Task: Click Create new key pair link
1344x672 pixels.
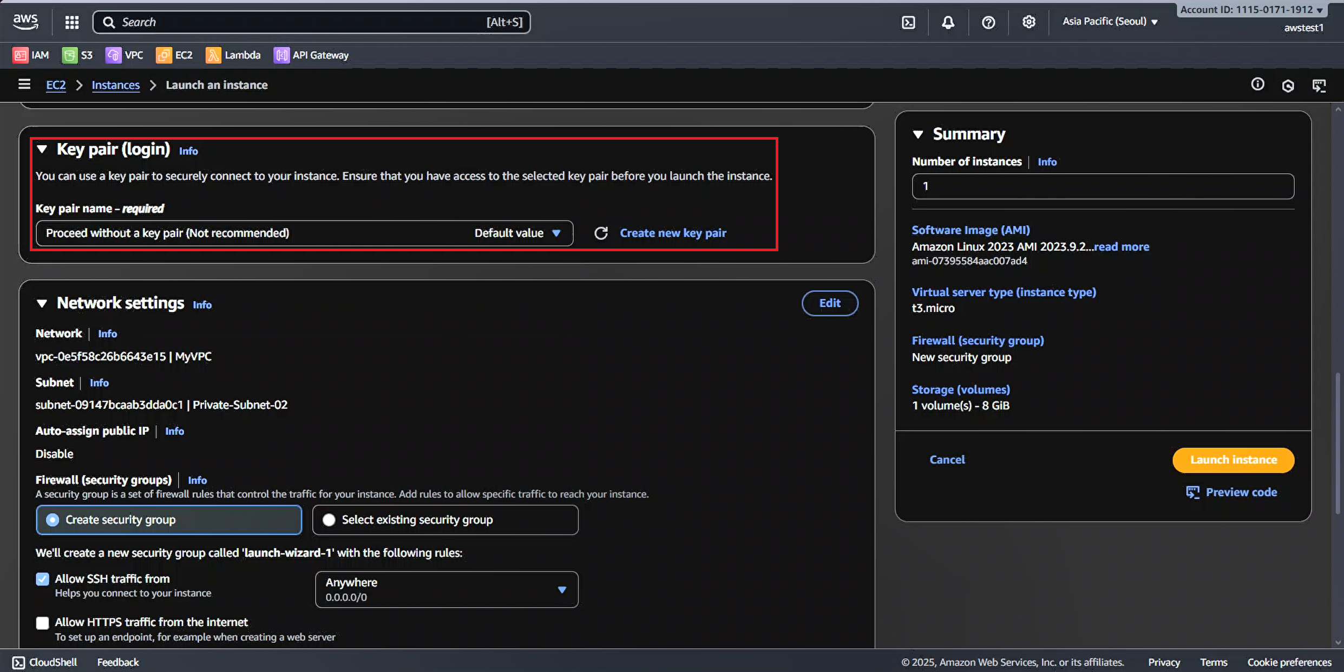Action: (x=673, y=233)
